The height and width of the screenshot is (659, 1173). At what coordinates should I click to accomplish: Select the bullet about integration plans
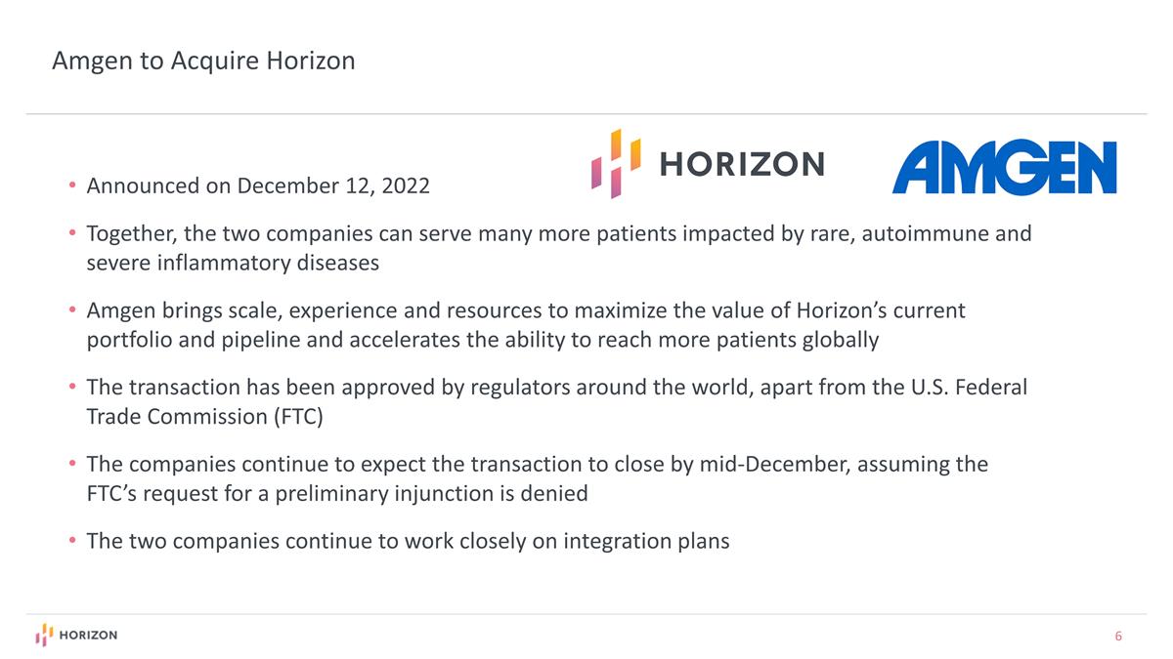pyautogui.click(x=408, y=541)
